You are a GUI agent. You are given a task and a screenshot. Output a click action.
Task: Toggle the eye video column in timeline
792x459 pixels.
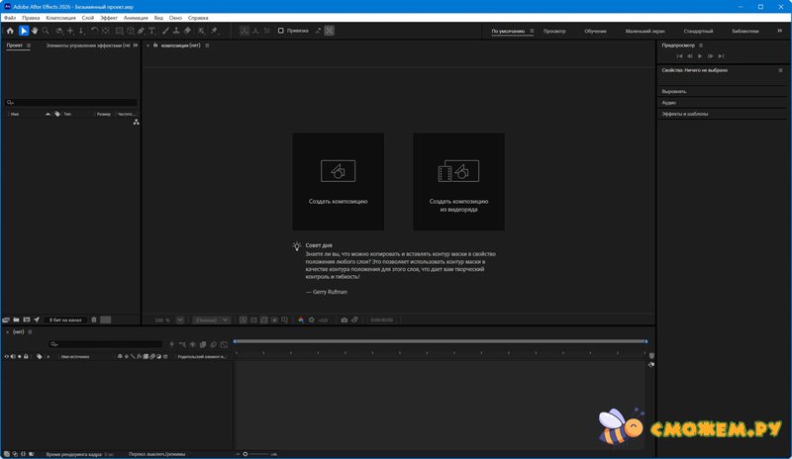point(7,356)
